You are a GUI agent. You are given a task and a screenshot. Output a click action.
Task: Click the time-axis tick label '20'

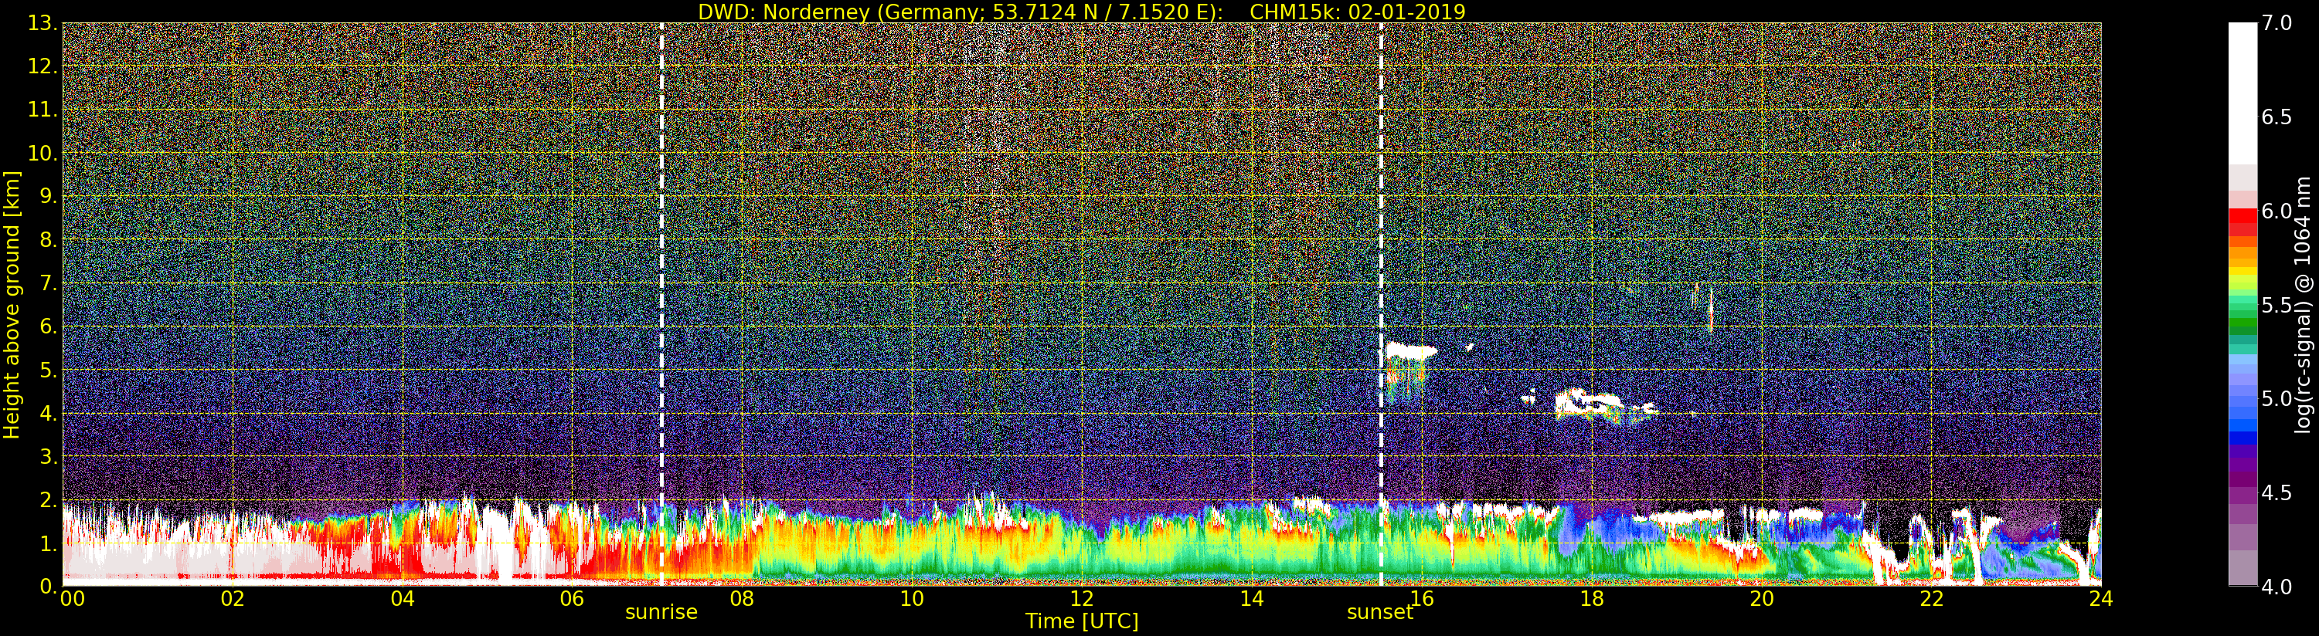tap(1762, 599)
